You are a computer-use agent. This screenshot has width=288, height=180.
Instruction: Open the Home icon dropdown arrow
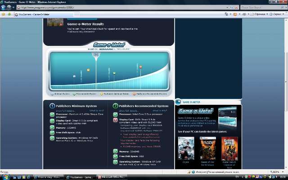click(x=230, y=14)
